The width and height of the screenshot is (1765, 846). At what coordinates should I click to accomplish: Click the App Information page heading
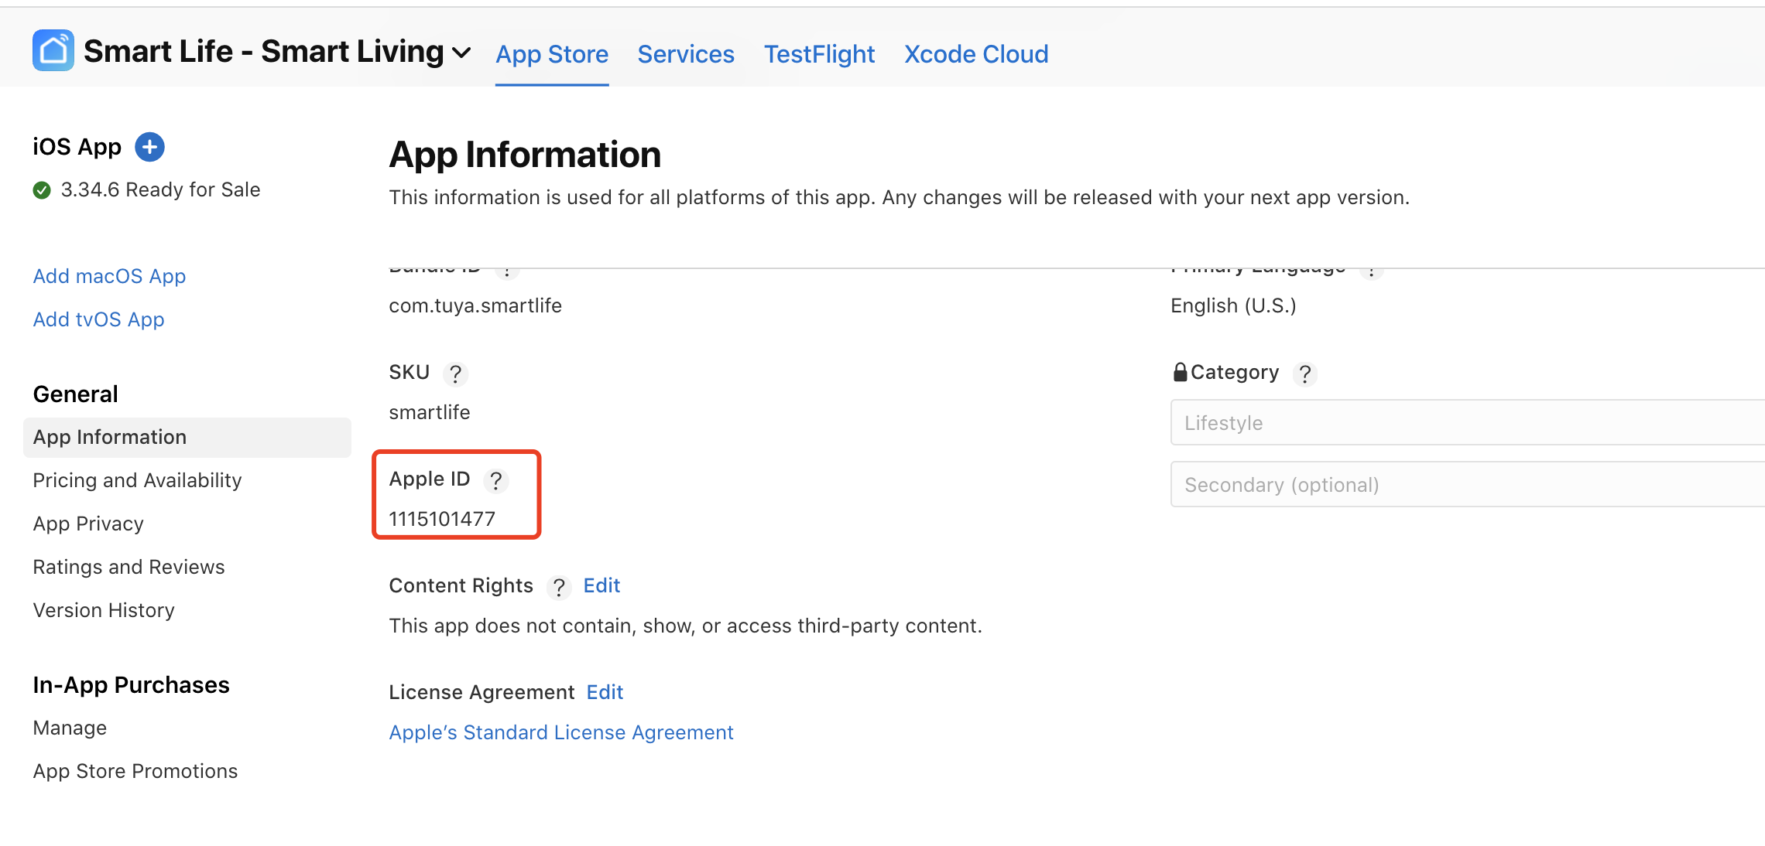[x=525, y=155]
